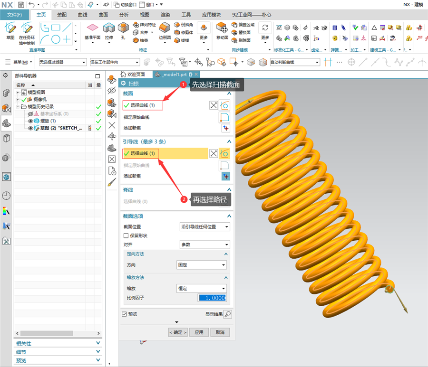Toggle visibility of Helix (螺旋) feature
This screenshot has height=367, width=428.
pos(30,121)
